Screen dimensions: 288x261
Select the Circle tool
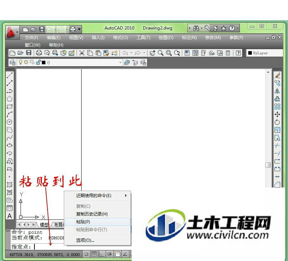pyautogui.click(x=10, y=122)
